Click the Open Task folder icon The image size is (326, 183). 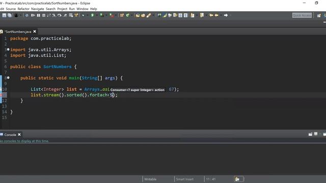coord(143,15)
